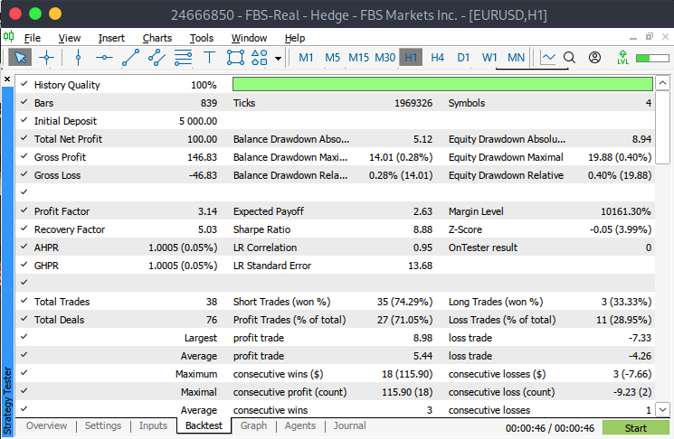Expand the shapes dropdown arrow

tap(278, 59)
